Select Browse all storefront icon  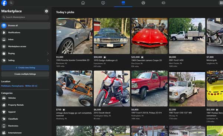tap(4, 25)
